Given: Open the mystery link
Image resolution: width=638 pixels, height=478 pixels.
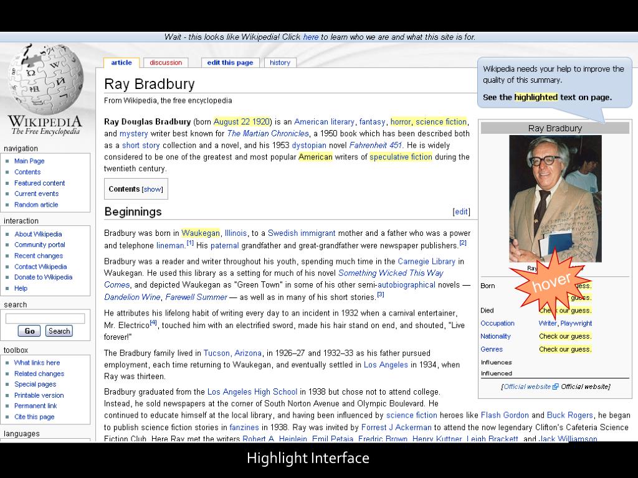Looking at the screenshot, I should [x=133, y=134].
